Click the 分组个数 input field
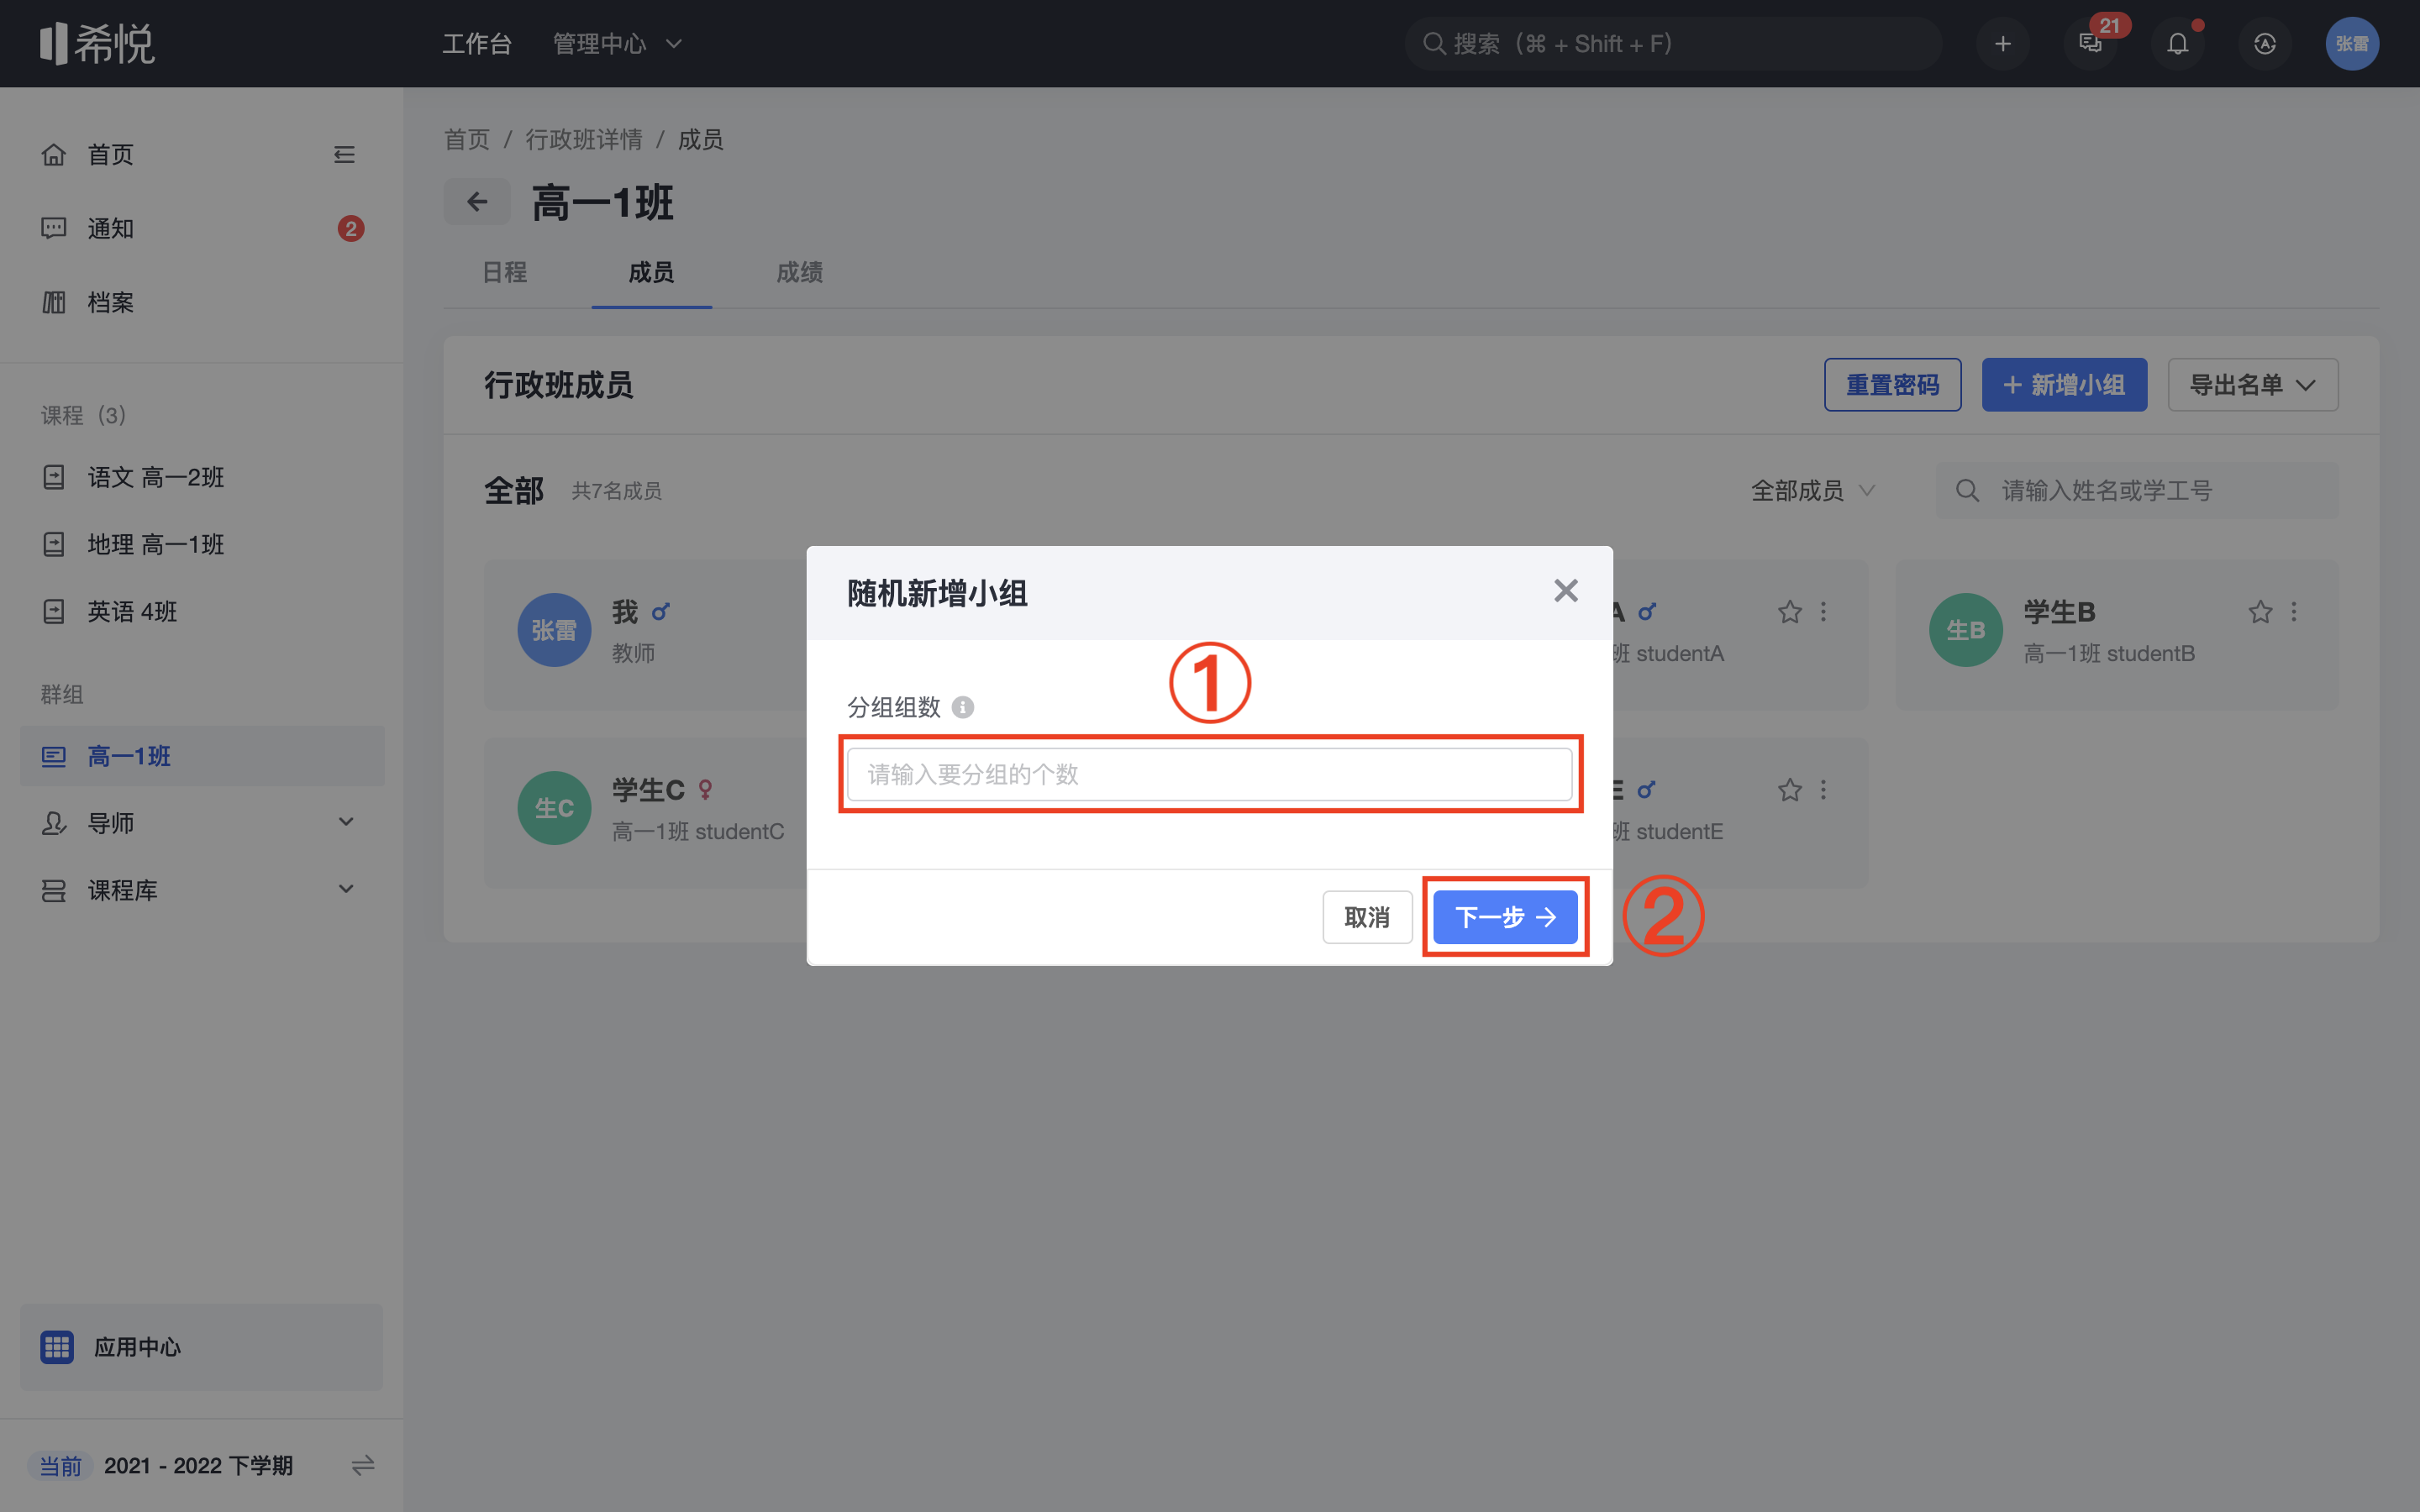 [x=1209, y=774]
